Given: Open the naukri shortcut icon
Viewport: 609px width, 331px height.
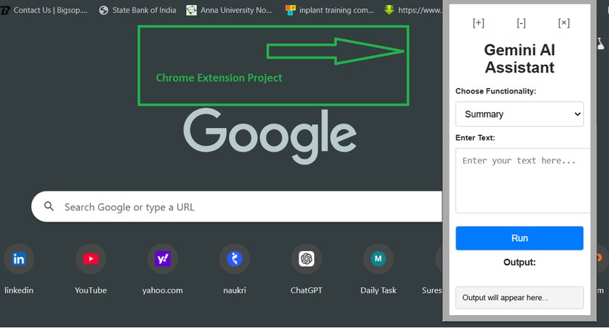Looking at the screenshot, I should [234, 259].
